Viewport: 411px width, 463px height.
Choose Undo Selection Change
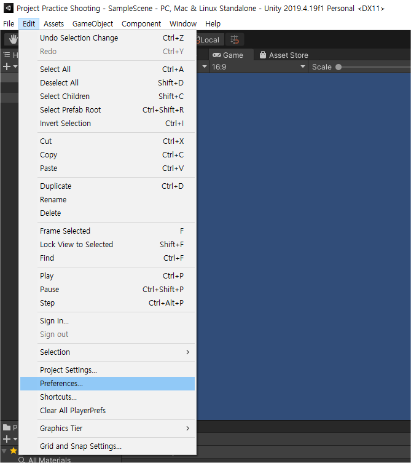pyautogui.click(x=108, y=38)
